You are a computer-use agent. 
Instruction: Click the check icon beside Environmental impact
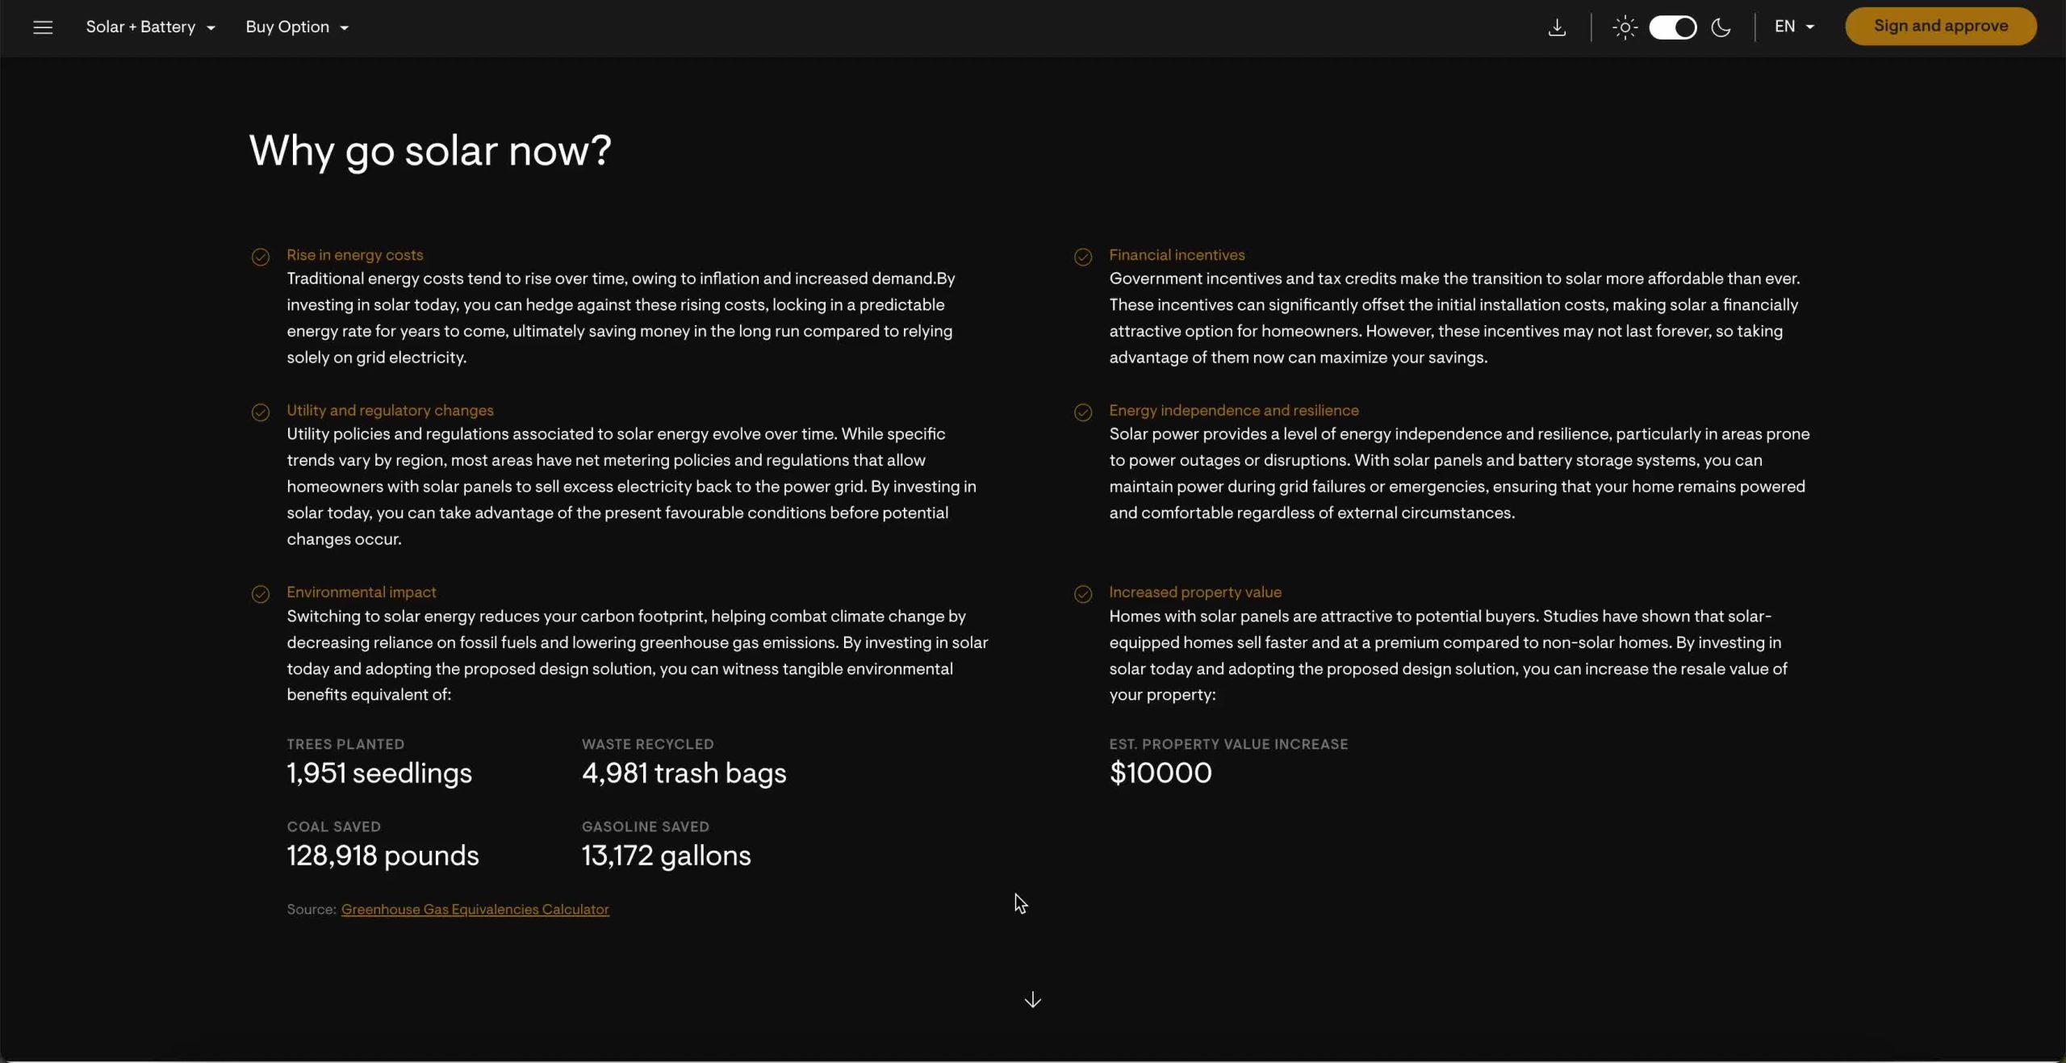coord(261,594)
